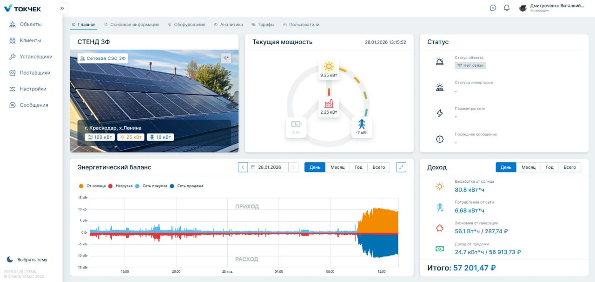
Task: Expand the collapsed sidebar with chevron button
Action: tap(62, 8)
